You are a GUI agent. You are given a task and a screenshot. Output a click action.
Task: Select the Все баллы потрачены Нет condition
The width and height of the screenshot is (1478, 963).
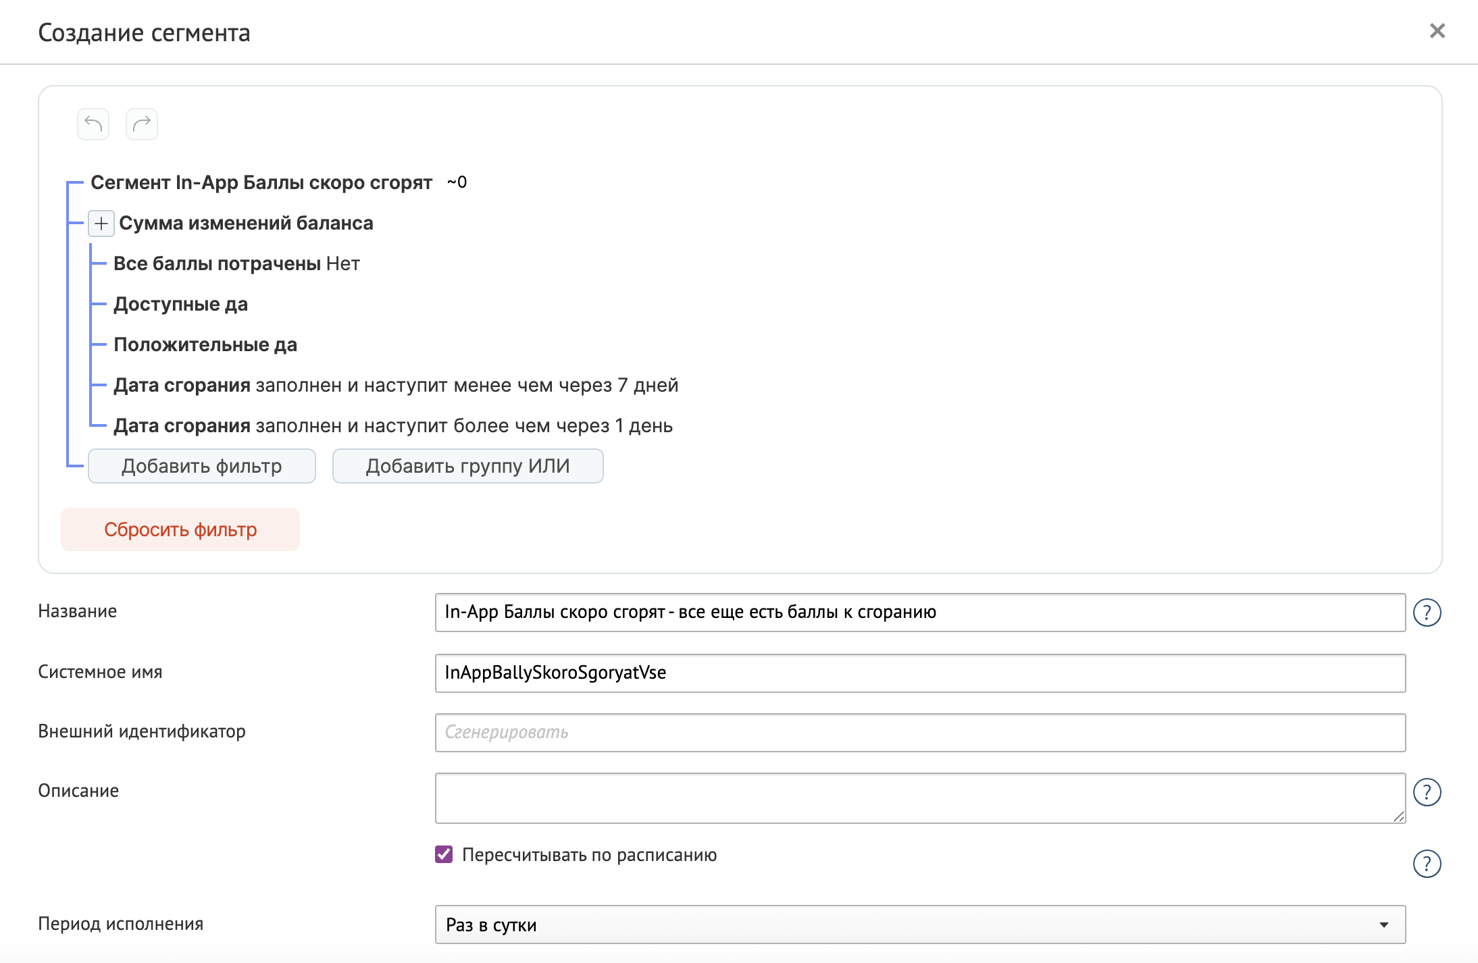[x=236, y=263]
